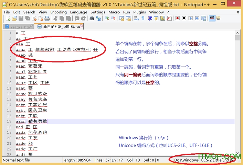Click the last plugin icon on toolbar
Screen dimensions: 243x165
coord(219,19)
